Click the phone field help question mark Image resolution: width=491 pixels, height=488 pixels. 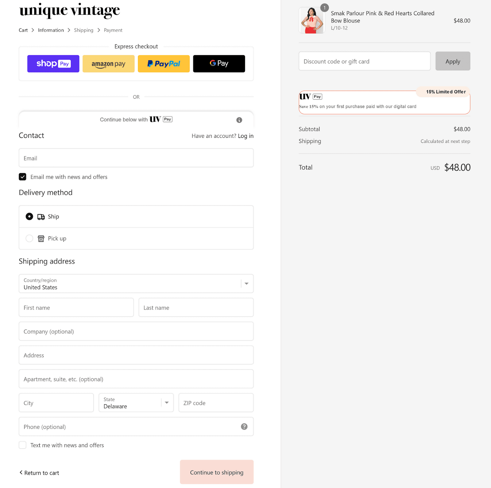click(x=244, y=427)
